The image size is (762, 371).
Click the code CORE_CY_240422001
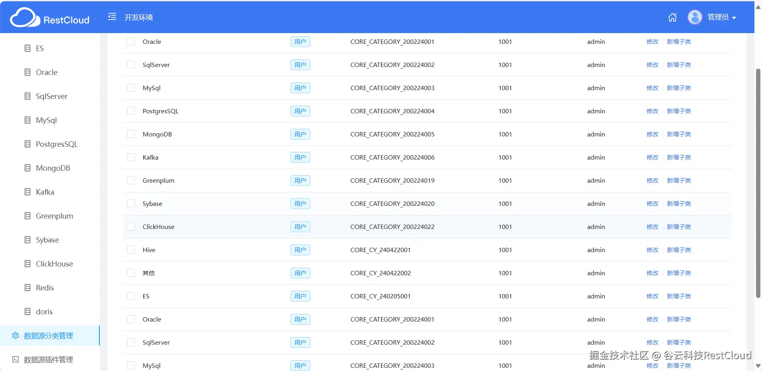pos(380,250)
